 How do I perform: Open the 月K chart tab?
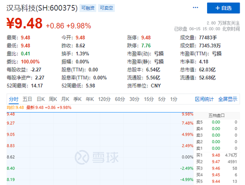[x=65, y=99]
